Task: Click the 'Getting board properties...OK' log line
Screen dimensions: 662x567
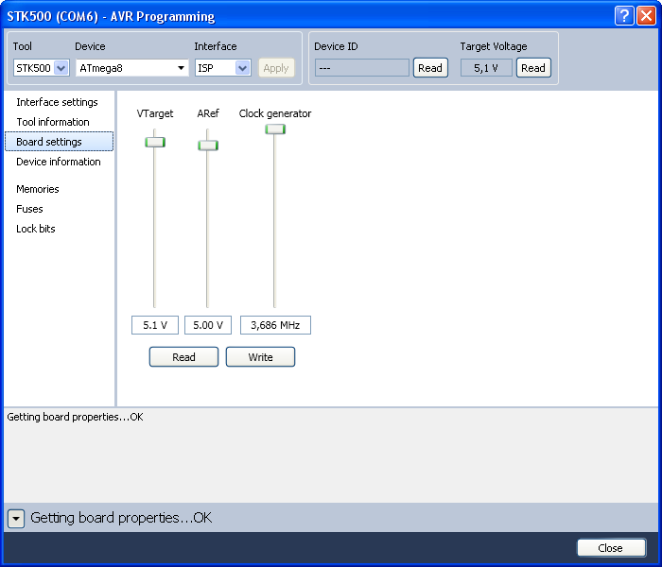Action: coord(75,417)
